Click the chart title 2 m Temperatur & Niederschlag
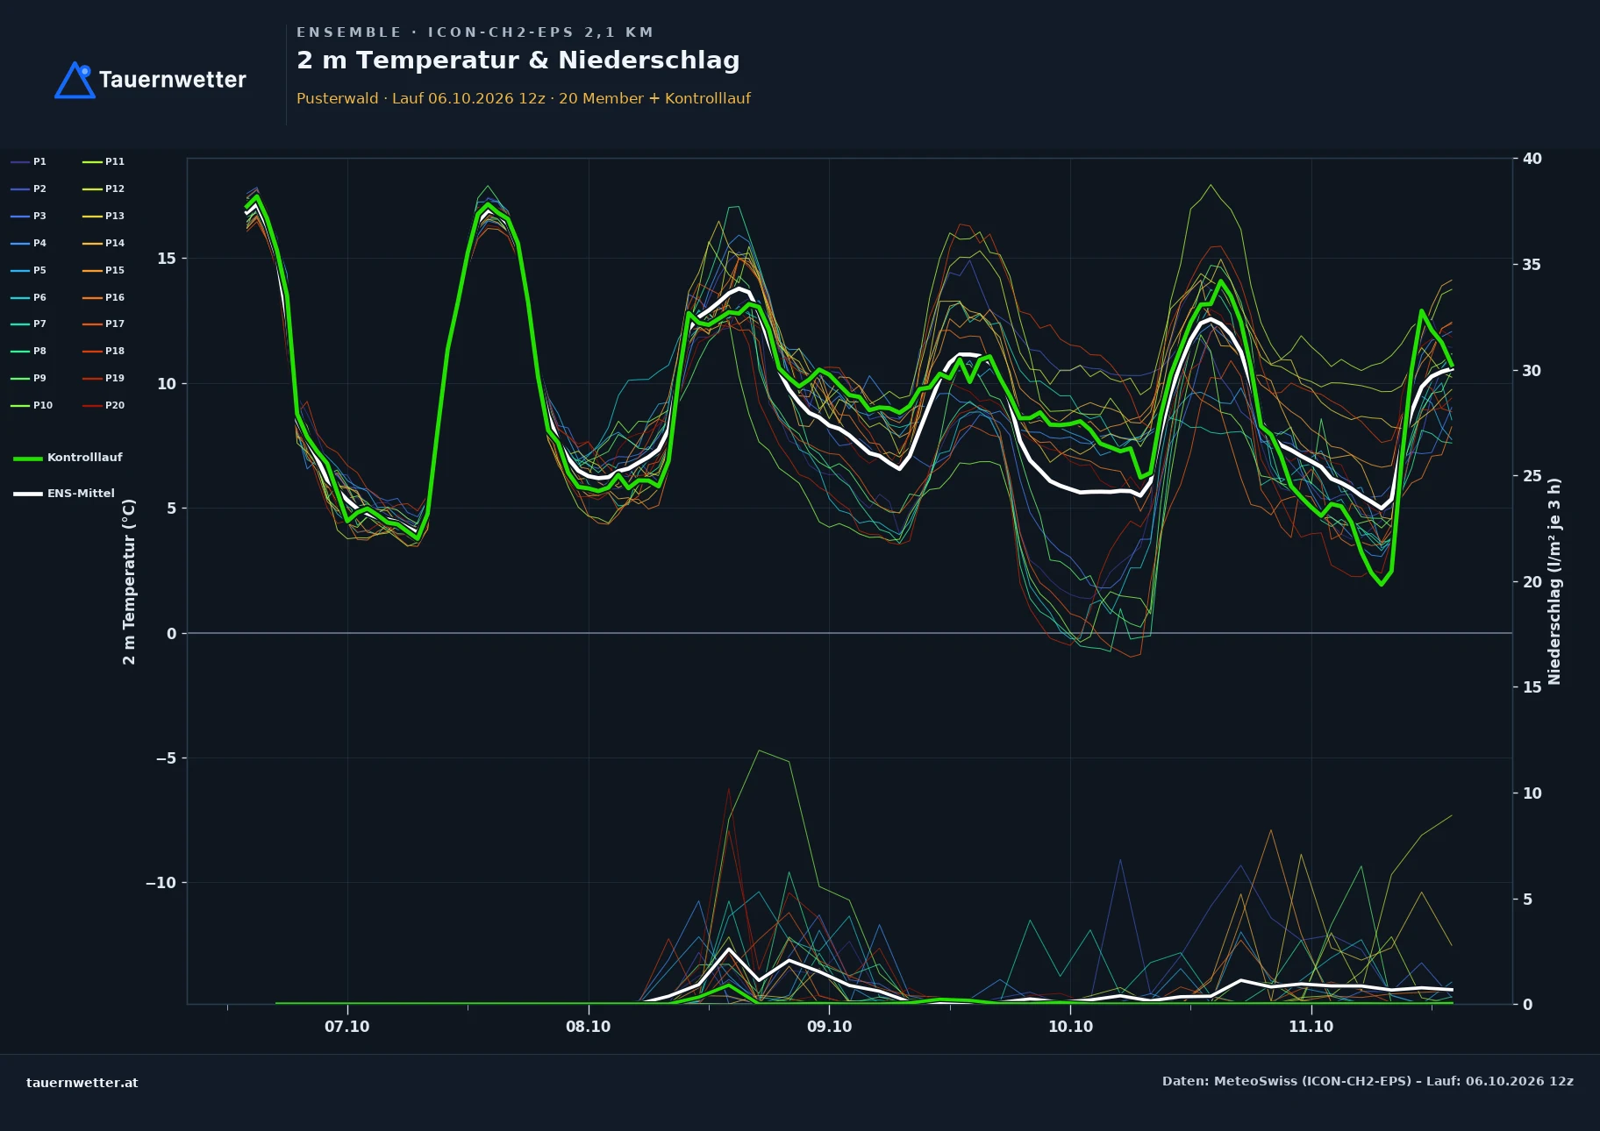 point(518,60)
